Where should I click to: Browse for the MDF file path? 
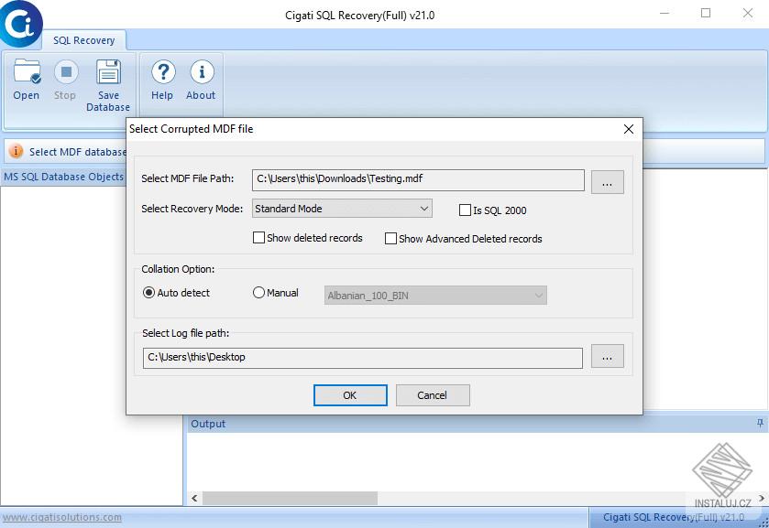coord(607,182)
